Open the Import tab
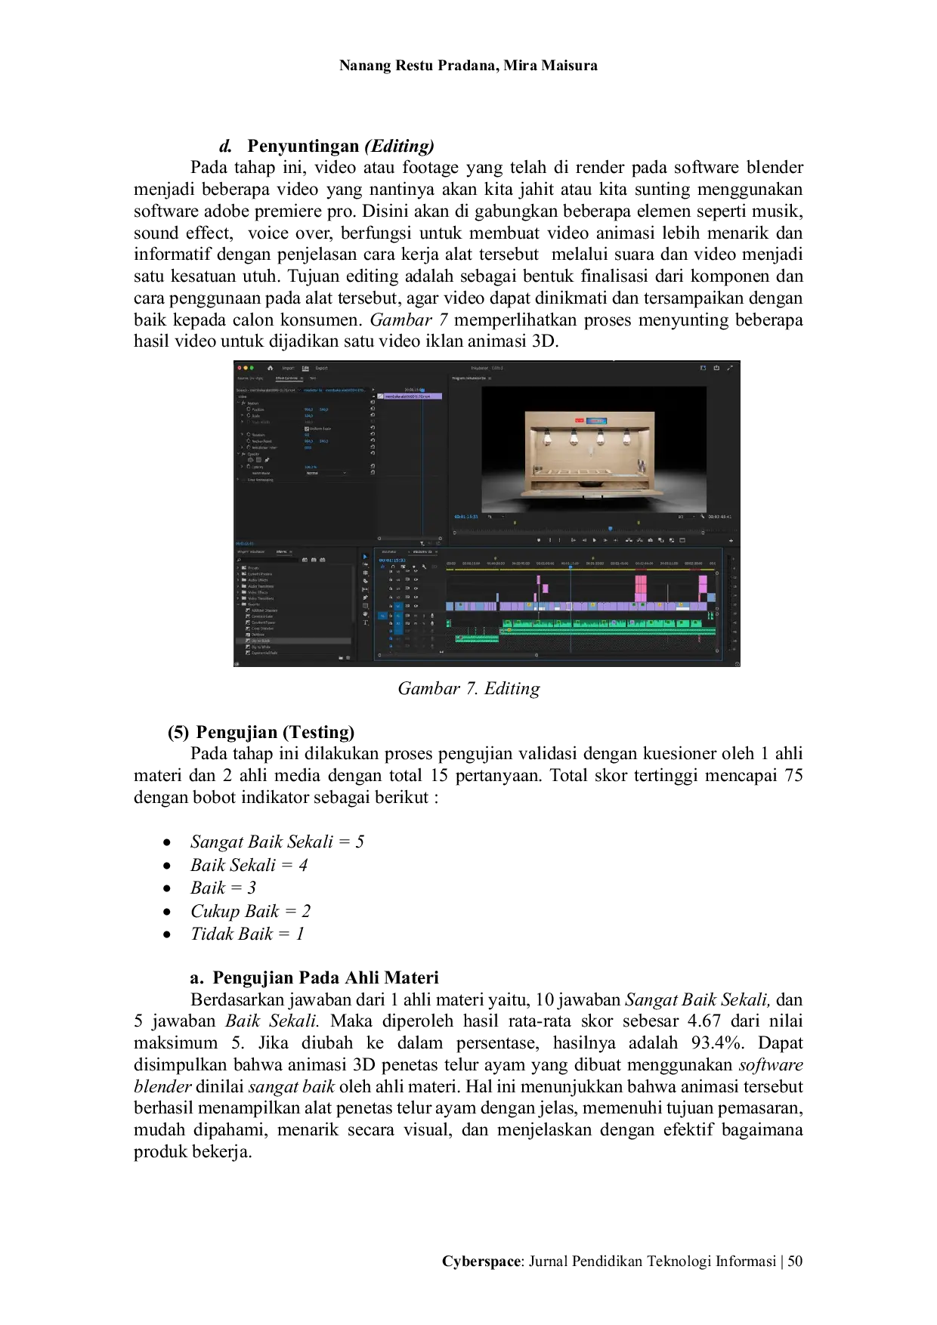Viewport: 937px width, 1325px height. [x=288, y=368]
